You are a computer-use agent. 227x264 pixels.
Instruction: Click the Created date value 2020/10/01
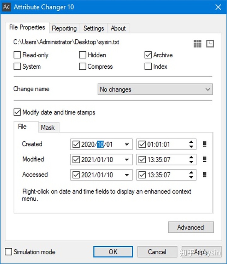click(97, 144)
